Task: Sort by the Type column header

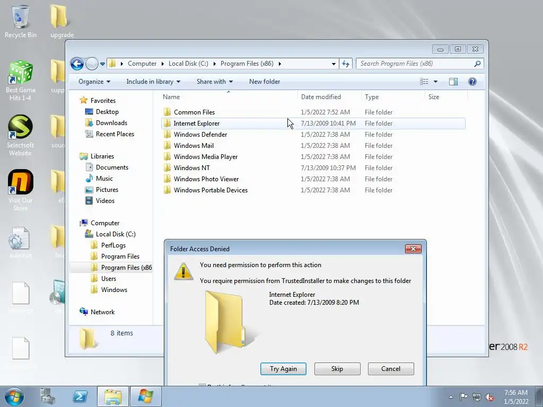Action: click(372, 97)
